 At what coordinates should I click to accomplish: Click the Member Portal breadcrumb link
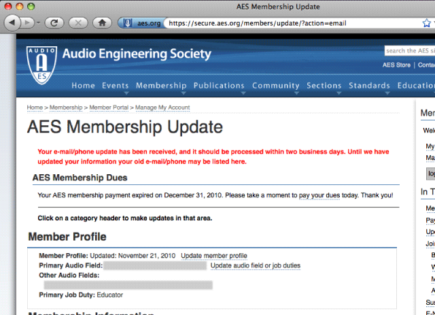(109, 107)
